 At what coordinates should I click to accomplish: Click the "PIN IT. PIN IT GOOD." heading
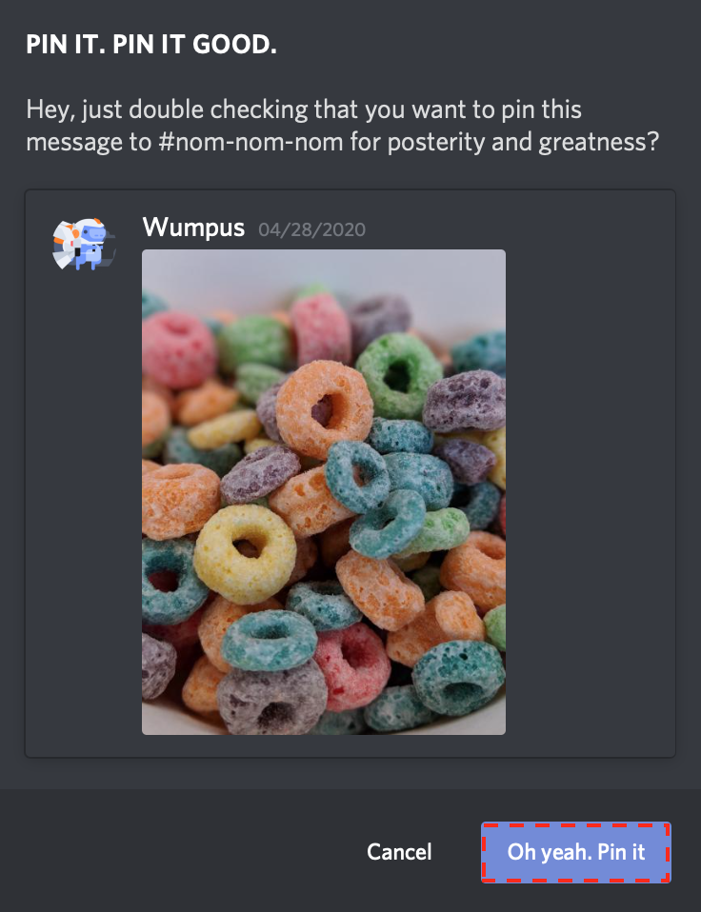[x=151, y=45]
